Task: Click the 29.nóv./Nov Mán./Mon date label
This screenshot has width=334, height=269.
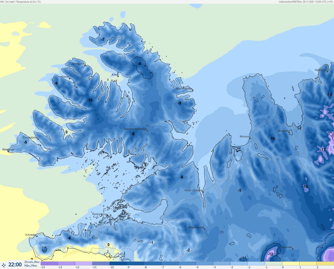Action: (32, 264)
